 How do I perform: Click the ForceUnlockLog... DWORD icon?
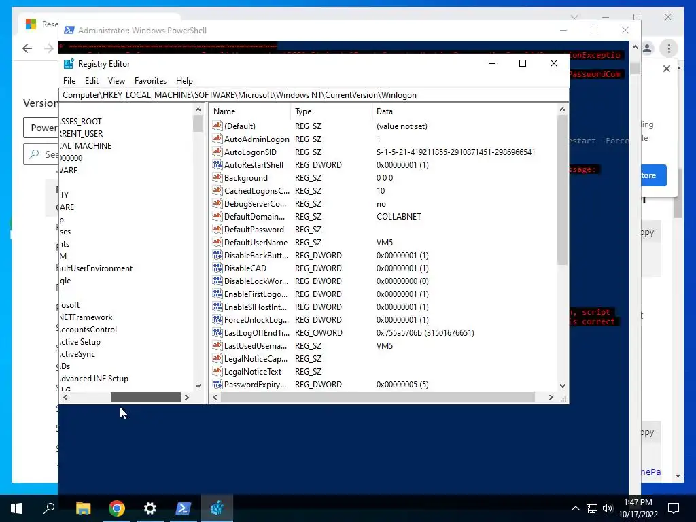(217, 319)
